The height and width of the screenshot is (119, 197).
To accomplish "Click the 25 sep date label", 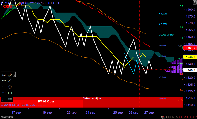I will 118,112.
